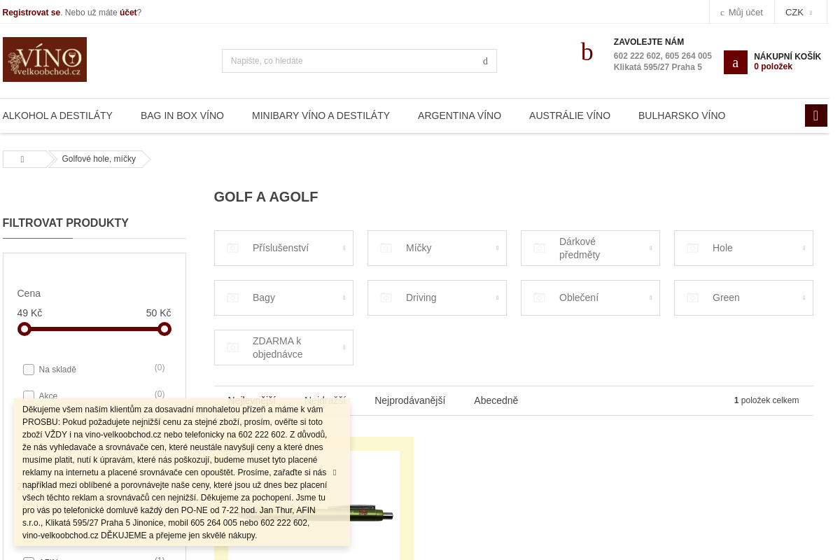Expand the Míčky category arrow
This screenshot has width=840, height=560.
click(x=498, y=248)
